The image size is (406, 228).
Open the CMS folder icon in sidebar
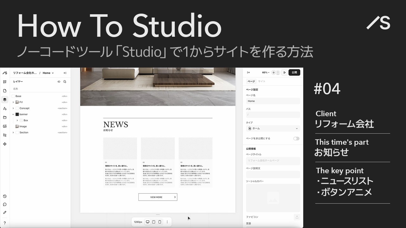pyautogui.click(x=5, y=117)
